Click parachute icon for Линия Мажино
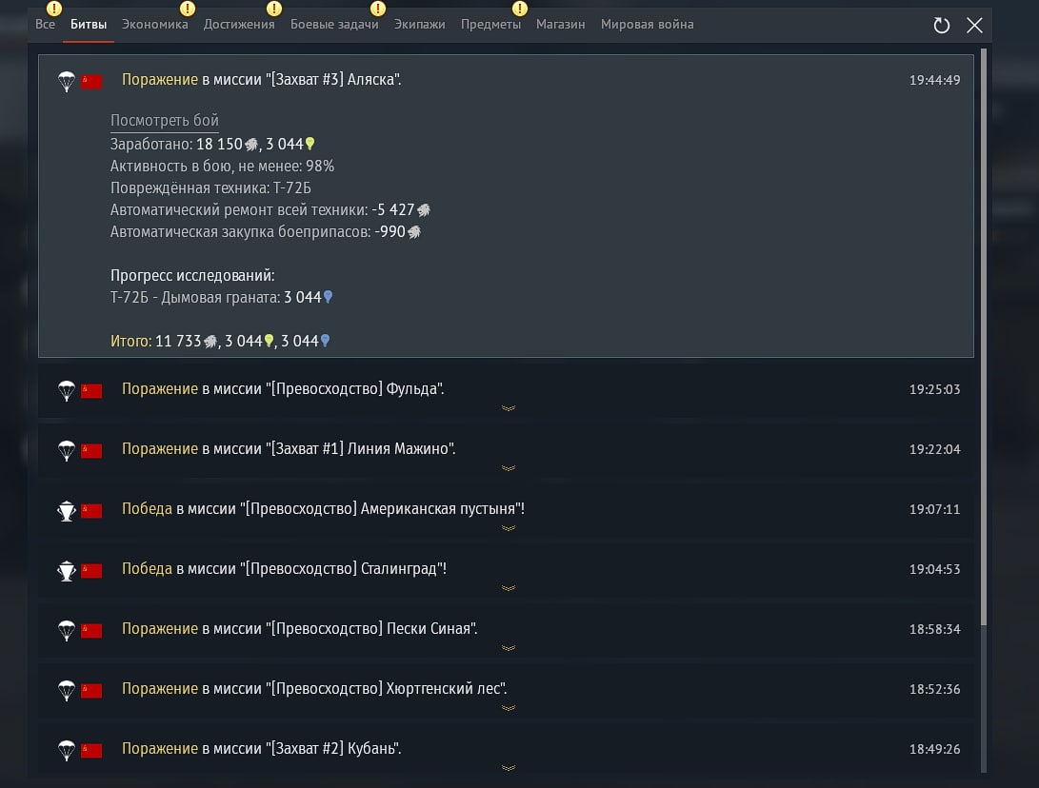The height and width of the screenshot is (788, 1039). click(x=67, y=451)
